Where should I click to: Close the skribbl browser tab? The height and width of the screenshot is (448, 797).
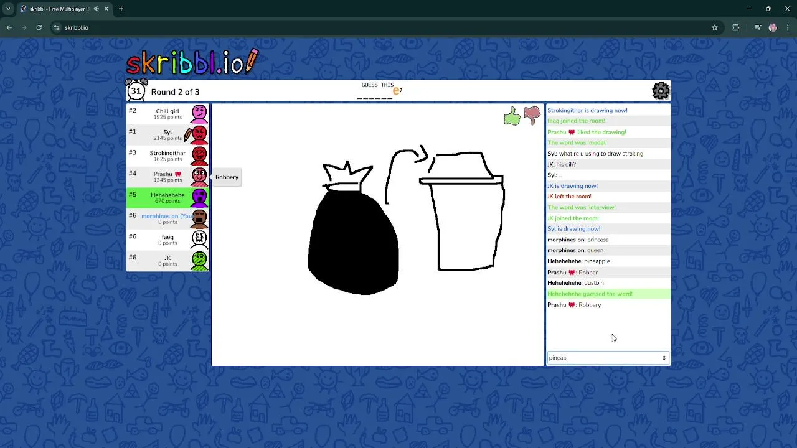(x=106, y=9)
